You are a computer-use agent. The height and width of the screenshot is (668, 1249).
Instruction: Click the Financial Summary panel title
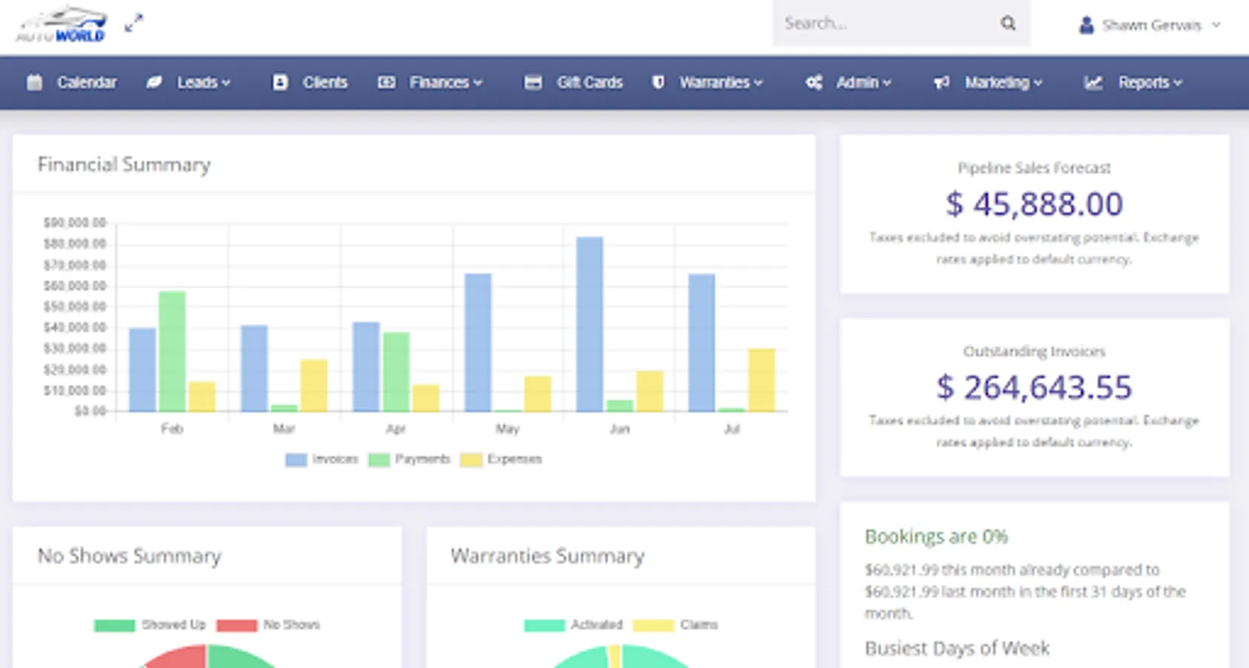coord(124,164)
